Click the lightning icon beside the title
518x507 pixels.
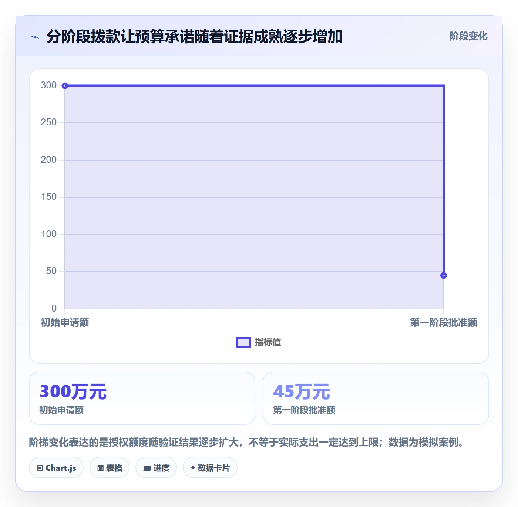35,37
